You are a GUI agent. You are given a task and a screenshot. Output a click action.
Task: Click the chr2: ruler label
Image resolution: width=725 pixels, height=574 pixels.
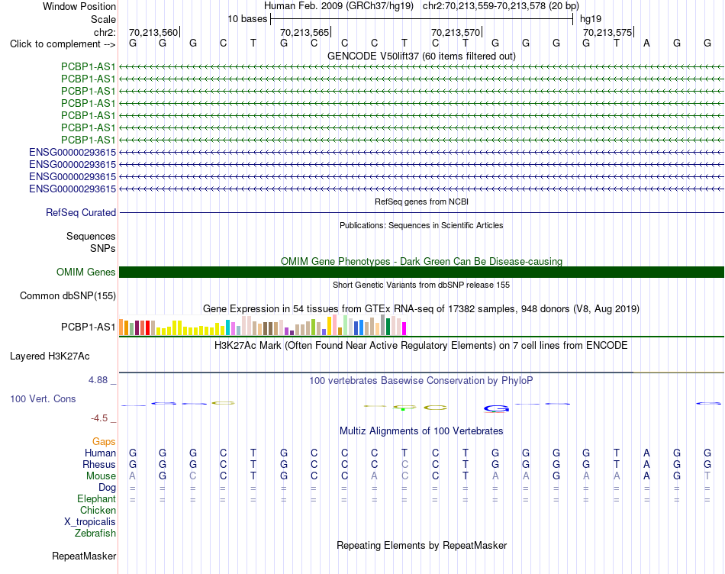pos(105,32)
